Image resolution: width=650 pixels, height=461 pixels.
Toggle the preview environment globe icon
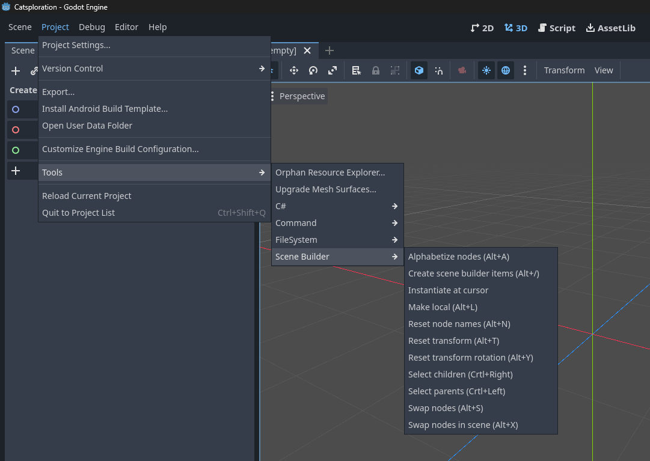tap(506, 70)
